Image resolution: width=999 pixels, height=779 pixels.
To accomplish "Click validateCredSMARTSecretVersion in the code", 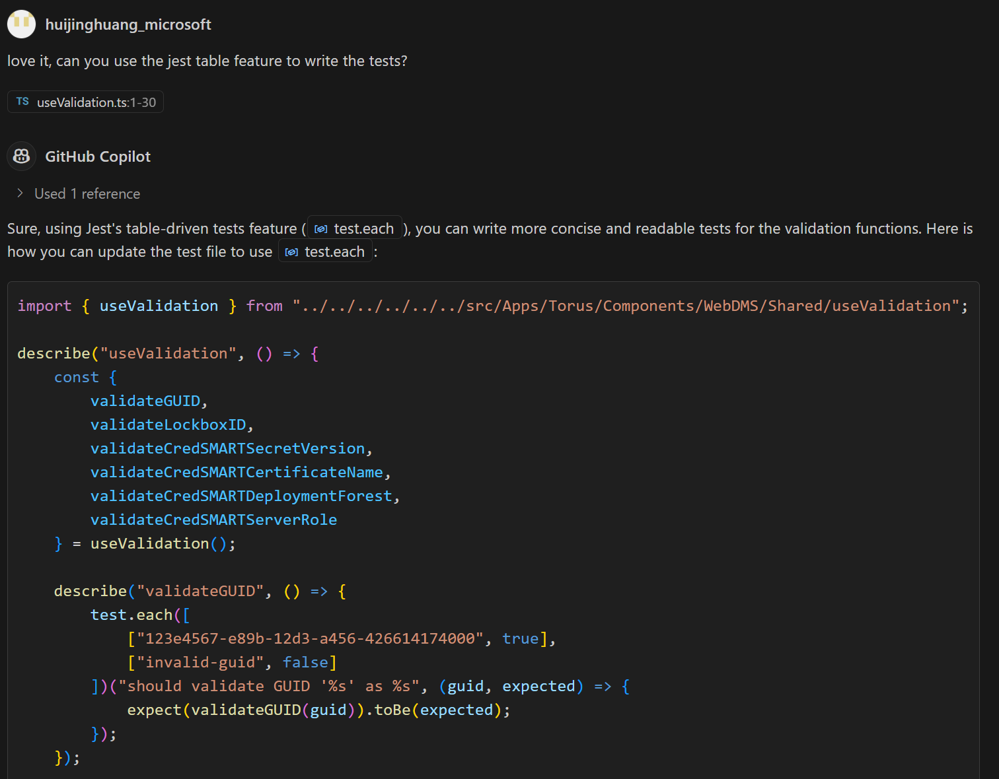I will click(x=228, y=448).
